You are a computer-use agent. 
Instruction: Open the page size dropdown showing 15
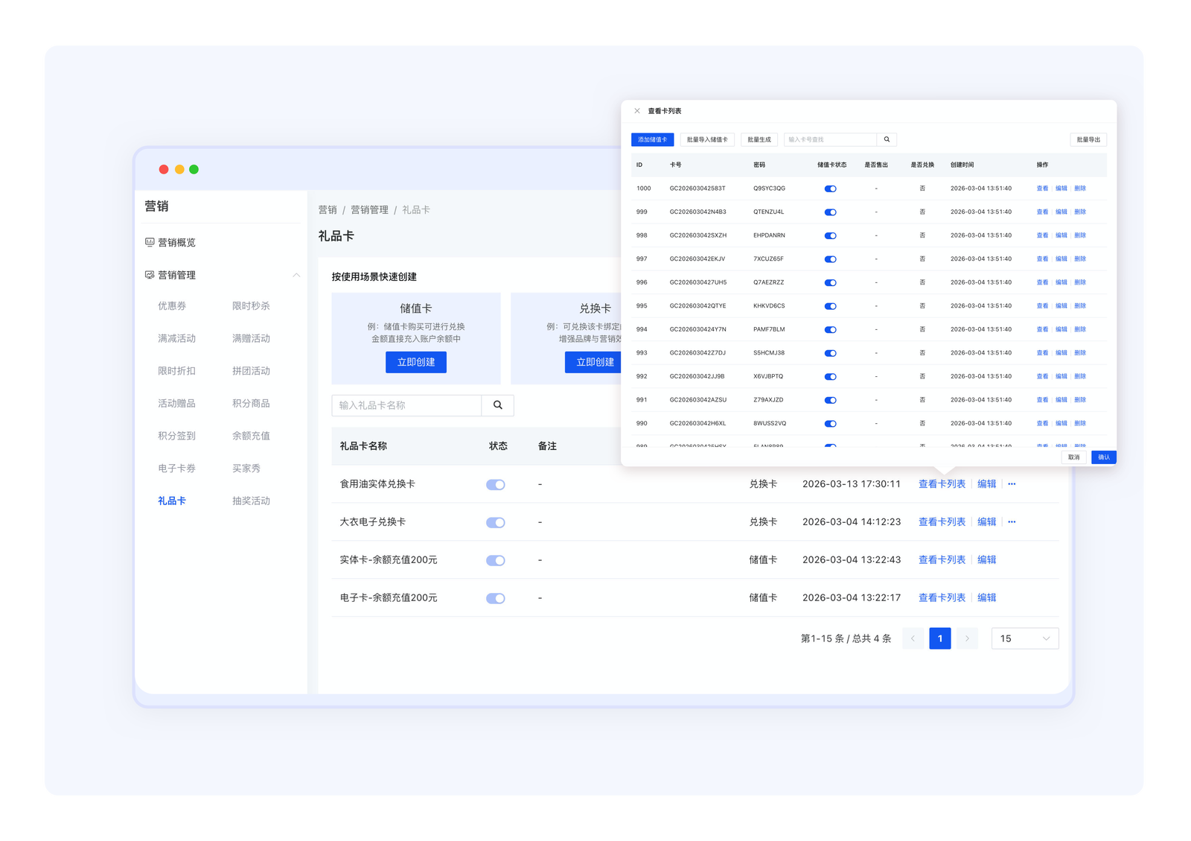coord(1024,638)
